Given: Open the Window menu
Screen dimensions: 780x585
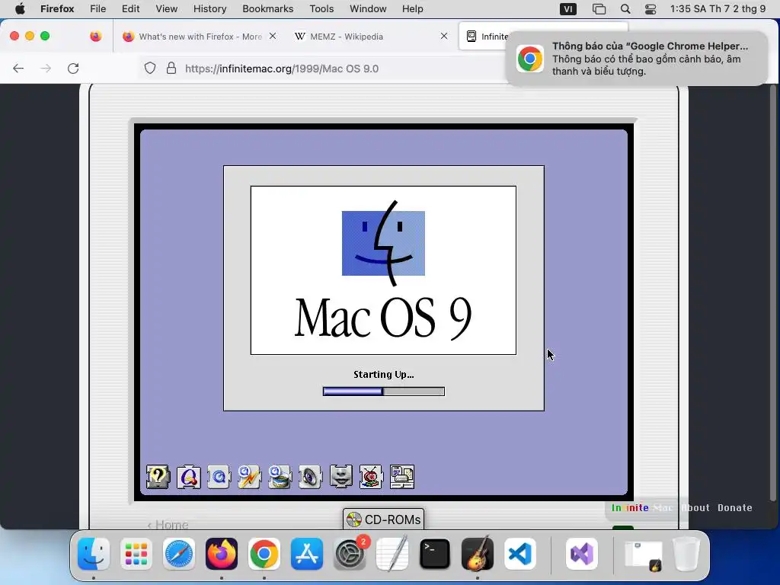Looking at the screenshot, I should [x=368, y=9].
